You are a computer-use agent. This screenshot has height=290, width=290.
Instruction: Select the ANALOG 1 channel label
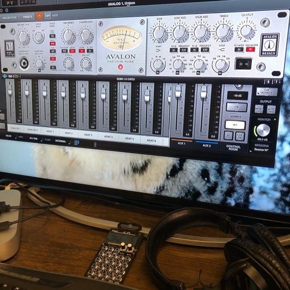click(x=16, y=128)
